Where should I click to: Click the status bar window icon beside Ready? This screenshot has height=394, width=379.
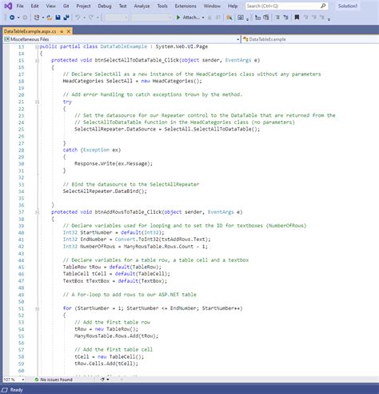5,390
